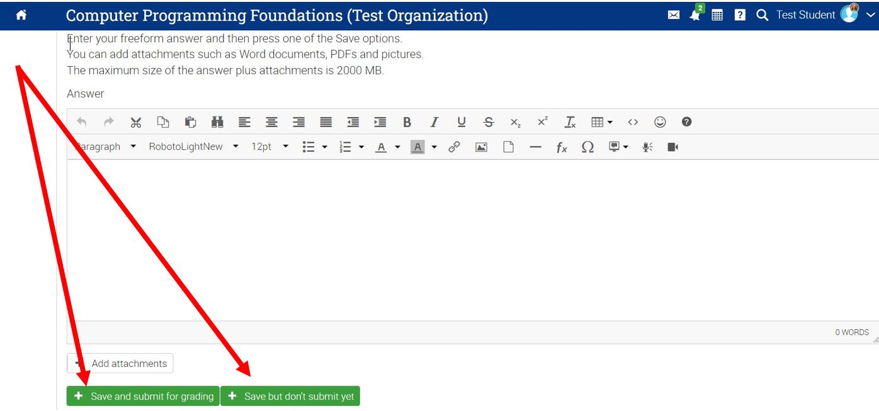Viewport: 879px width, 411px height.
Task: Click Save and submit for grading
Action: coord(143,396)
